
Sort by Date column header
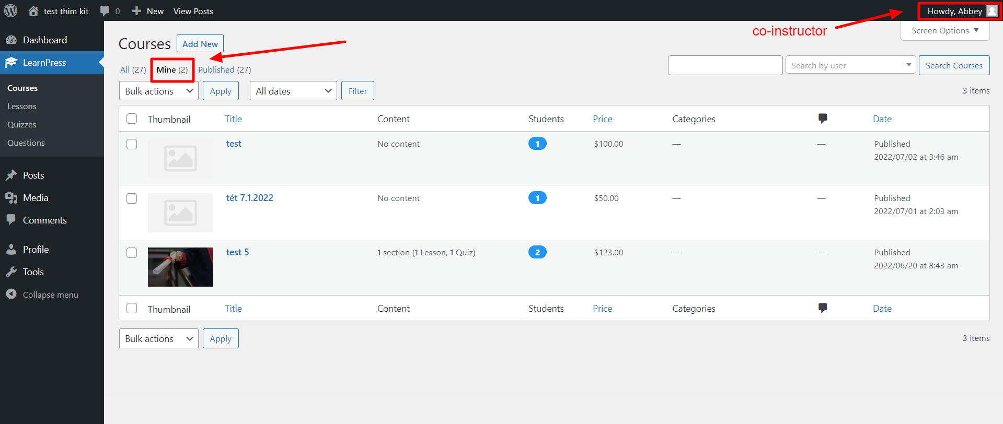pyautogui.click(x=882, y=119)
